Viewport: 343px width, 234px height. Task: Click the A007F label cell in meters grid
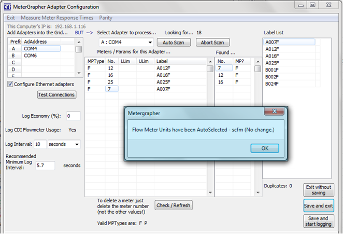[180, 89]
